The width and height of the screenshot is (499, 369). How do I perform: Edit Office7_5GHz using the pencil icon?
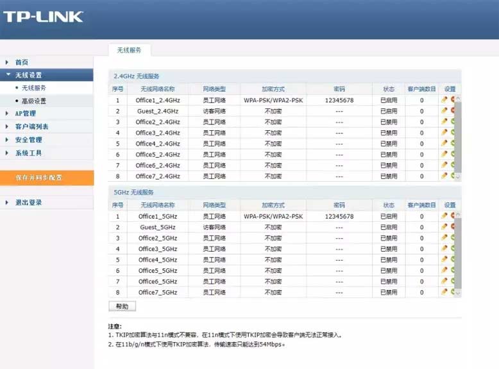pyautogui.click(x=444, y=291)
